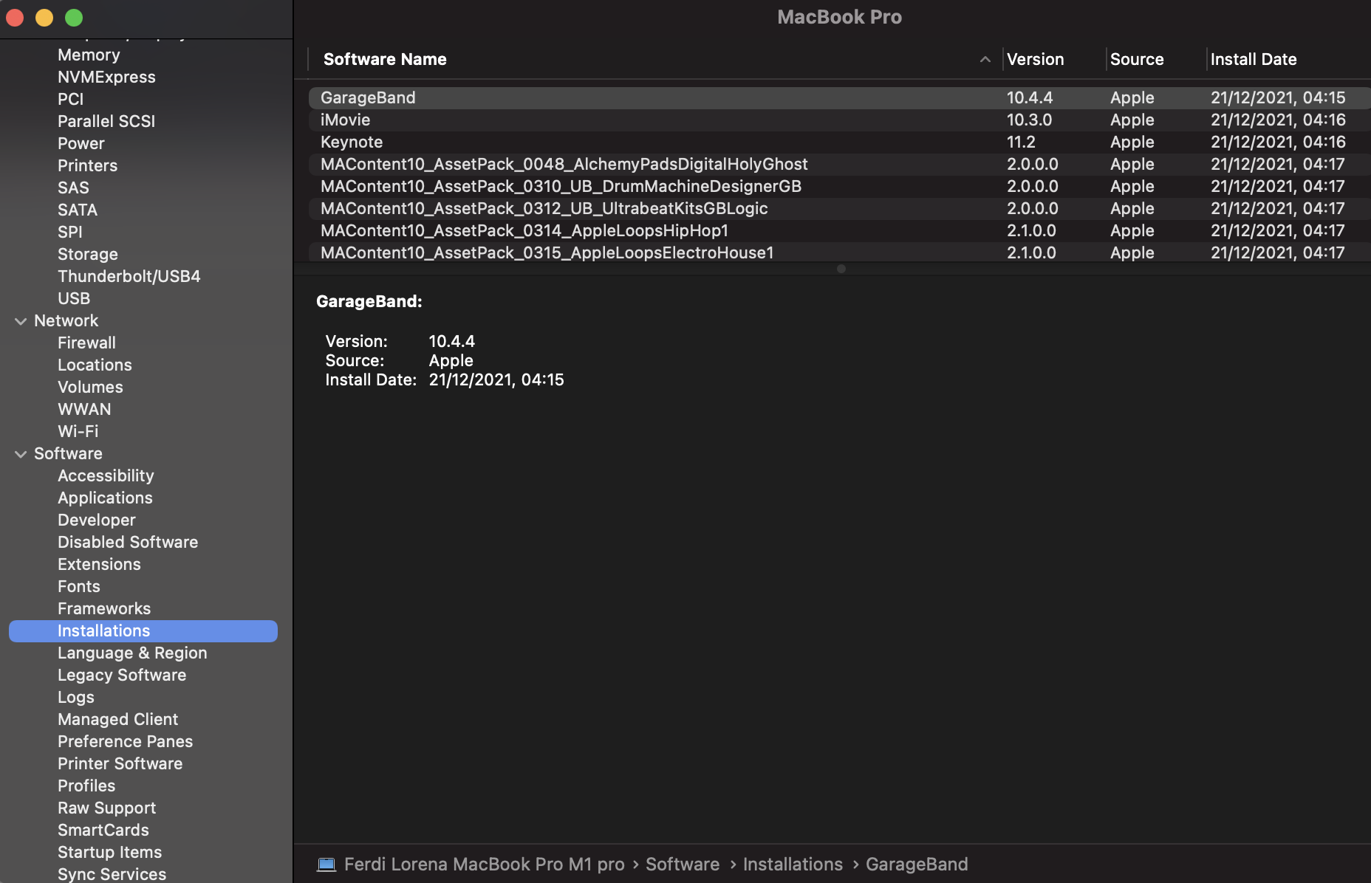
Task: Click the split-pane divider handle dot
Action: [841, 269]
